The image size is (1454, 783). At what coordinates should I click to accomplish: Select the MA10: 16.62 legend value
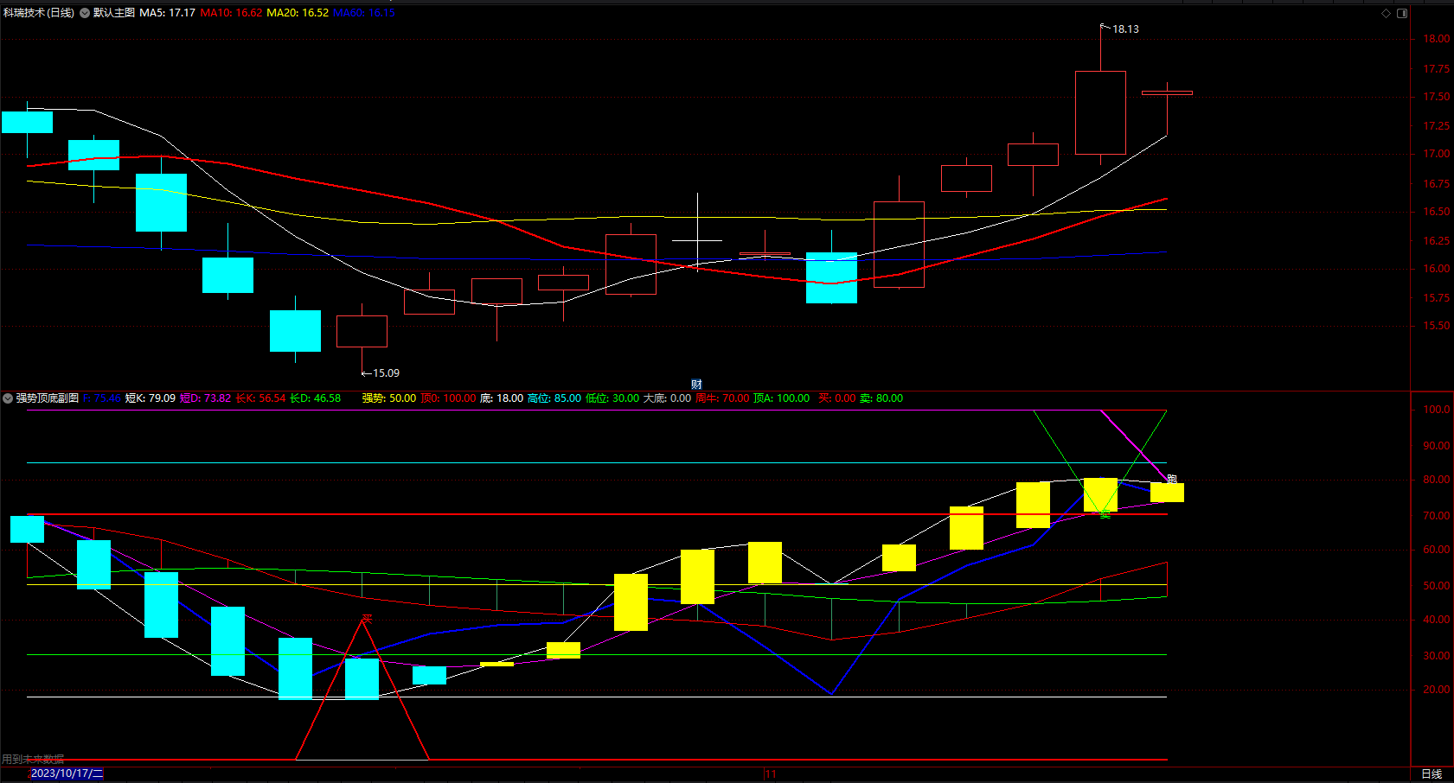(x=231, y=13)
